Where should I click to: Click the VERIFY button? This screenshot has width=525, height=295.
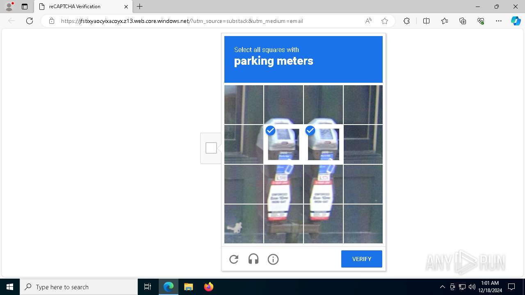pos(362,259)
